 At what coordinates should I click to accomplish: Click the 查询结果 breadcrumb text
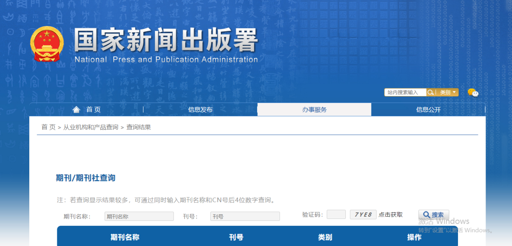click(x=139, y=127)
